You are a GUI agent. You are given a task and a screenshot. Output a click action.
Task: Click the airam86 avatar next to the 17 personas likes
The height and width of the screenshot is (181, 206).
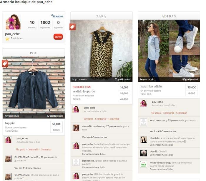click(x=76, y=128)
